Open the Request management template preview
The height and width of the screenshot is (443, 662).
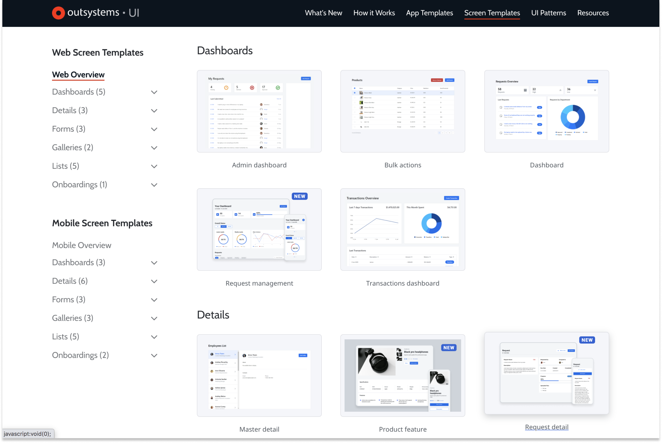[259, 229]
